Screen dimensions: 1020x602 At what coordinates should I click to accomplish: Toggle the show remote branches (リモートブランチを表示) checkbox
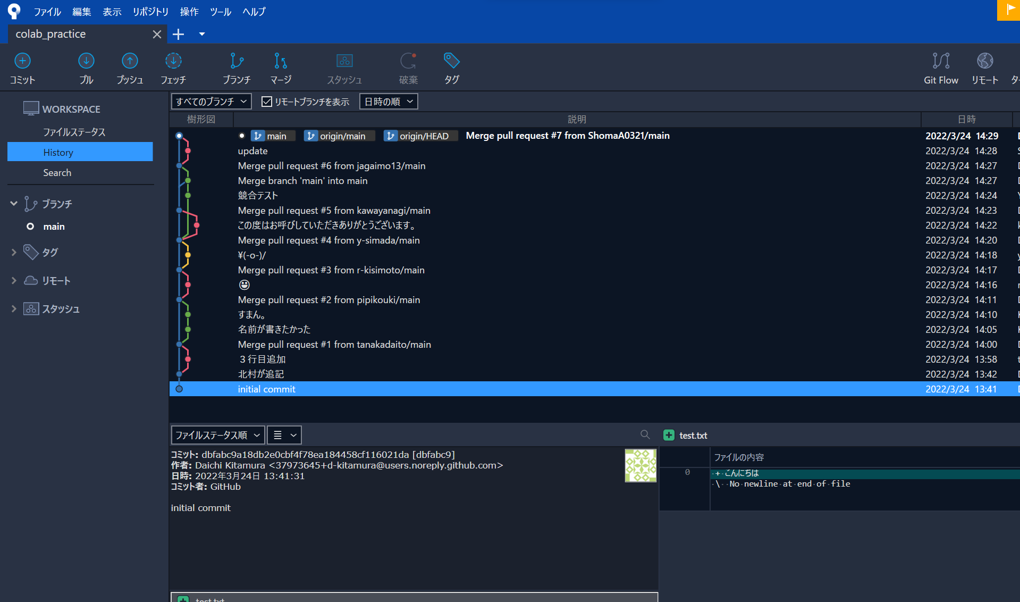[x=267, y=102]
